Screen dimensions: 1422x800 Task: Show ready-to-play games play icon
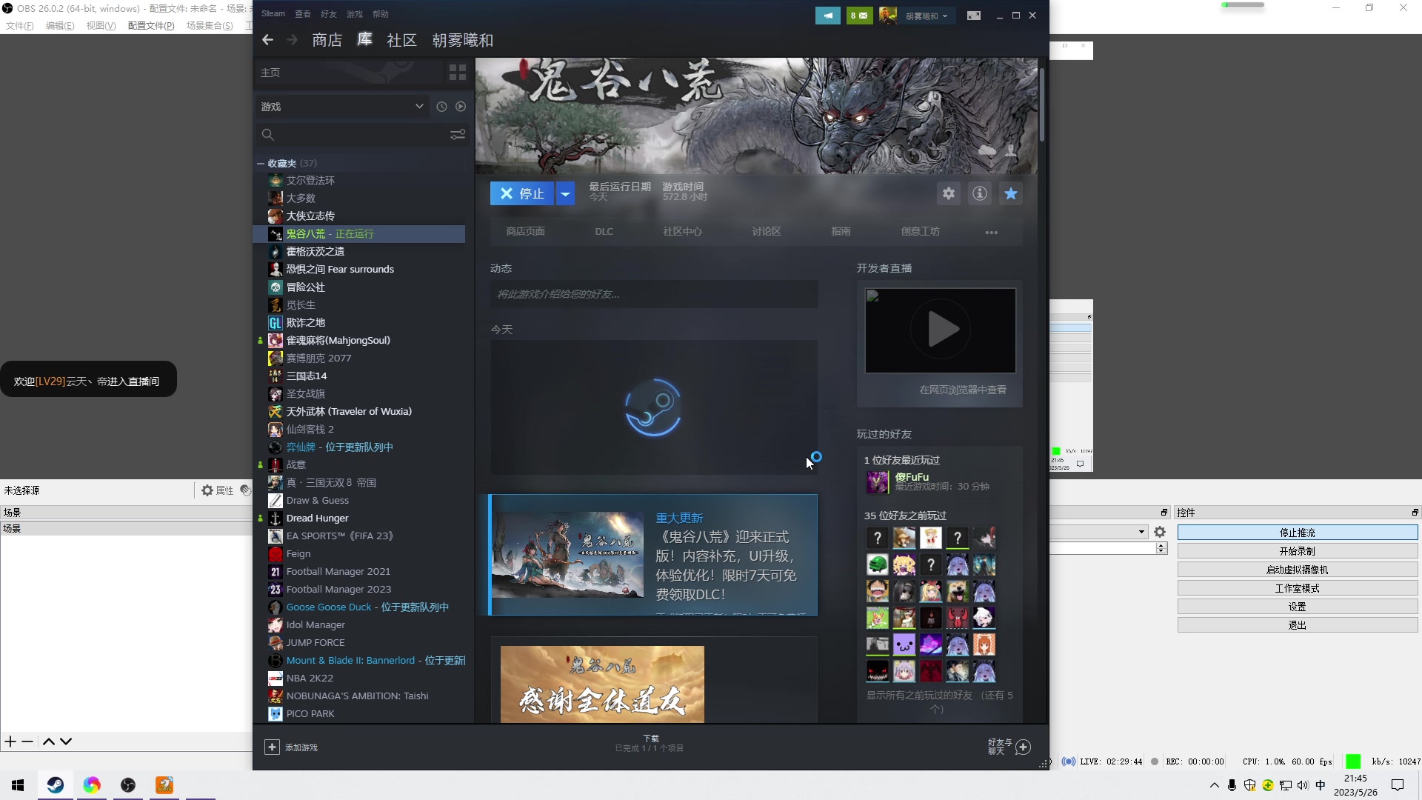461,107
